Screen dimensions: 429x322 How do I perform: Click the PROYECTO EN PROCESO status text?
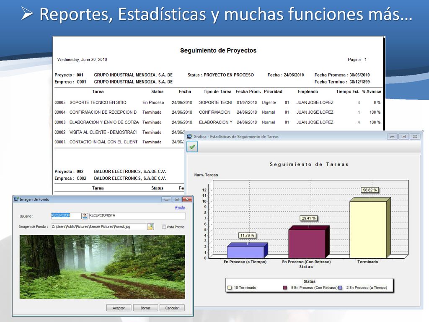coord(229,75)
